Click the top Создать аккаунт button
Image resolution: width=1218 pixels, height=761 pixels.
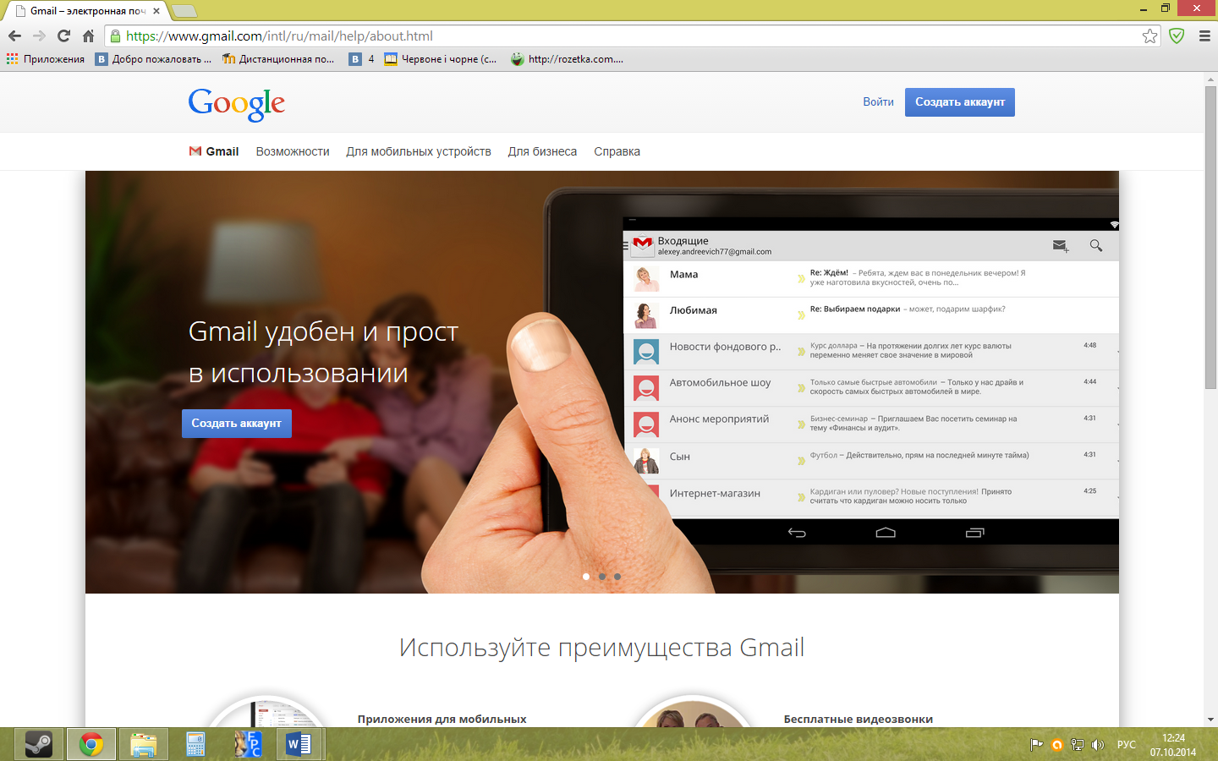[x=960, y=102]
